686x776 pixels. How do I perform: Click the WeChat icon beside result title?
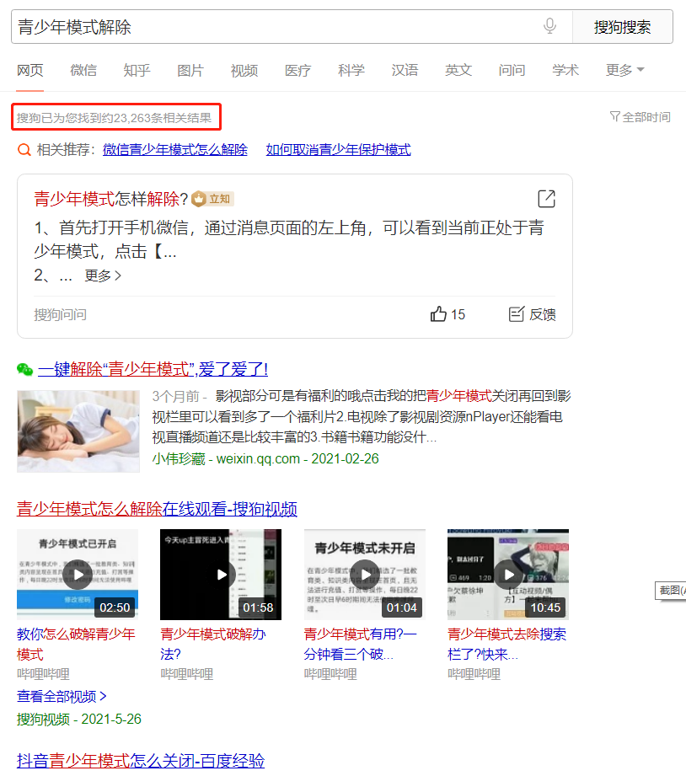pos(24,369)
